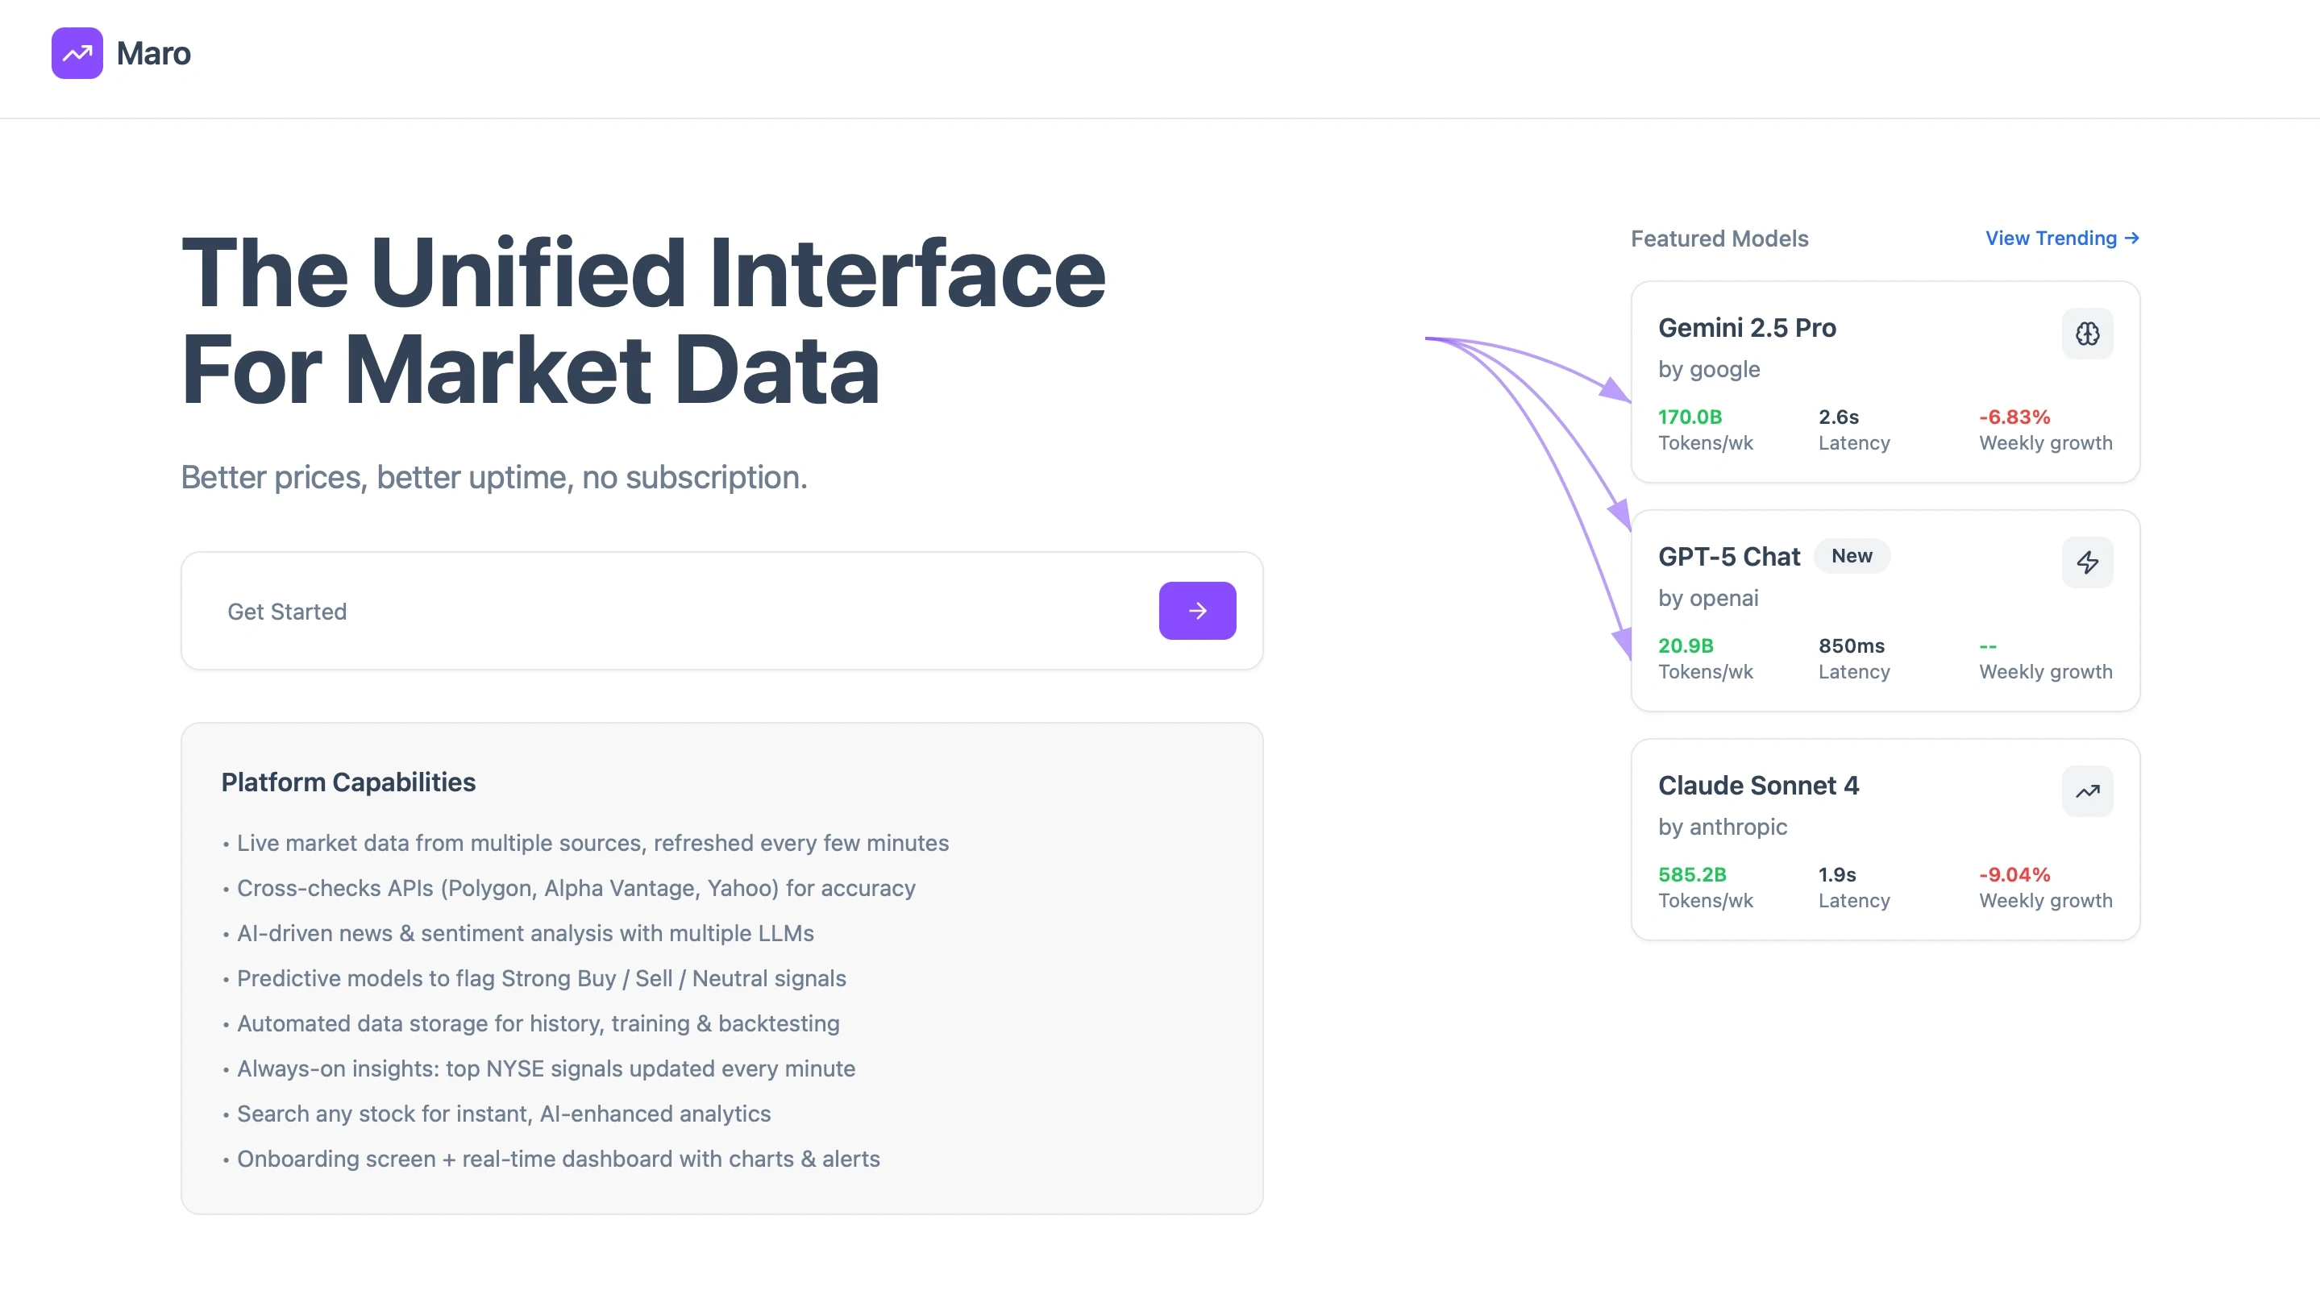Viewport: 2320px width, 1307px height.
Task: Select the GPT-5 Chat model title
Action: click(1728, 556)
